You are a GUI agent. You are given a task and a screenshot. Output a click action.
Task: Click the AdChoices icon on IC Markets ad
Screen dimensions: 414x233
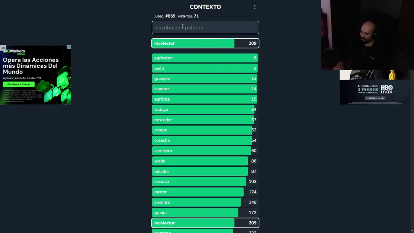point(69,47)
